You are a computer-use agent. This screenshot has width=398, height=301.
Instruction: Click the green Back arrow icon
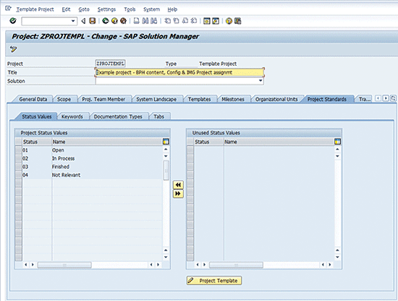(x=106, y=21)
